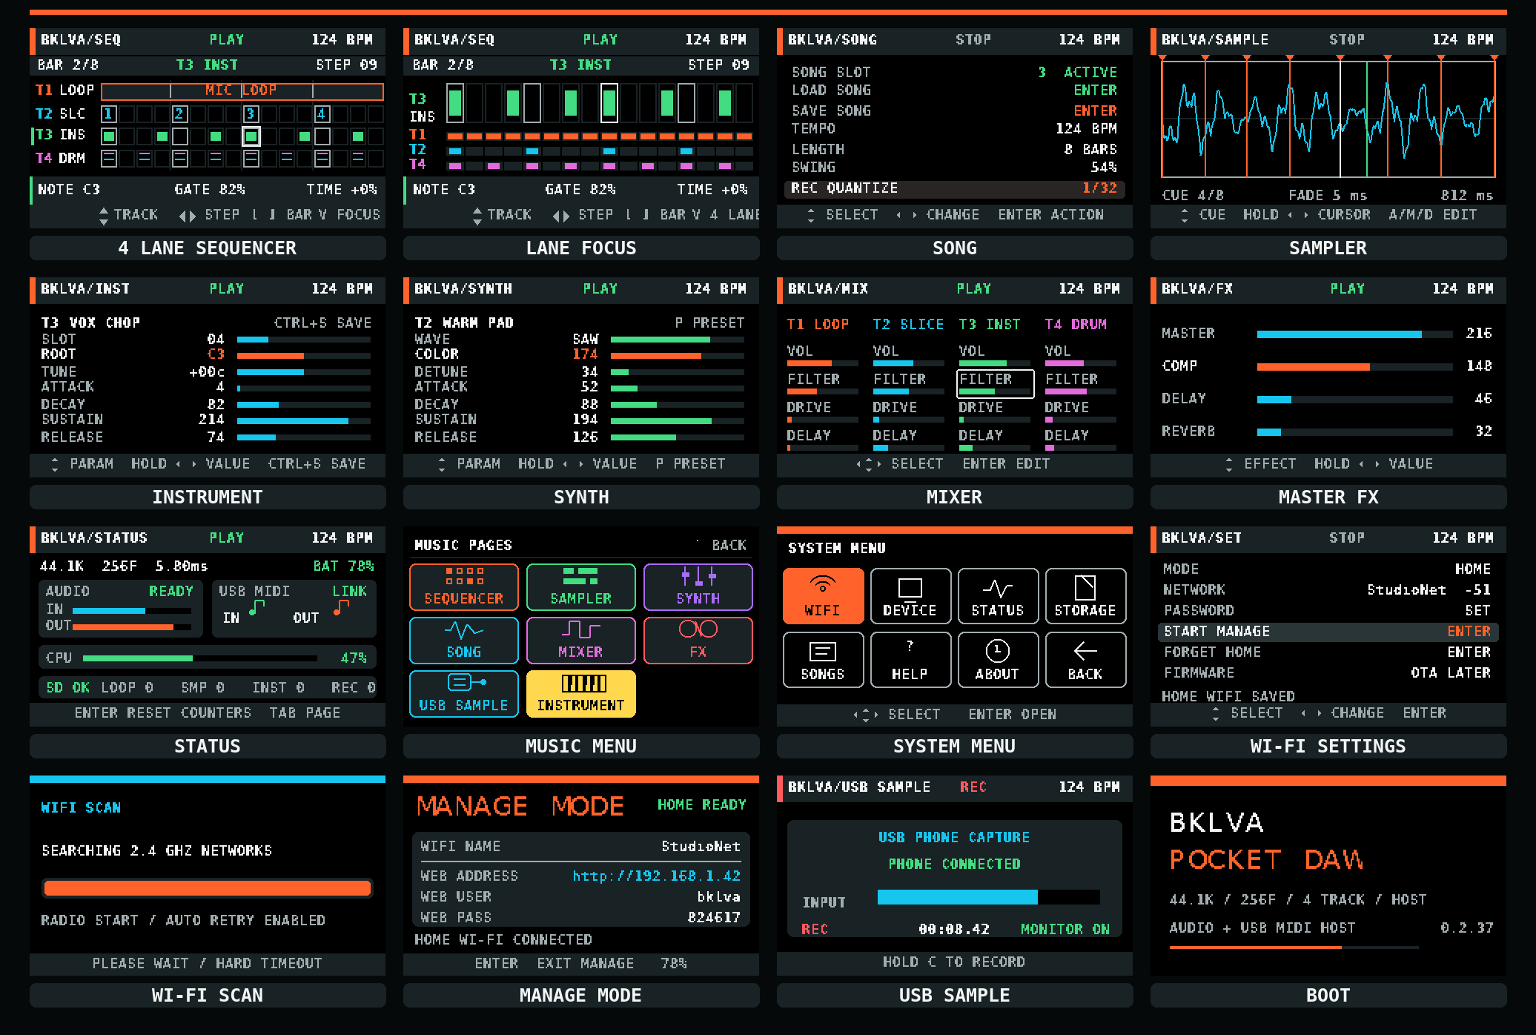This screenshot has height=1035, width=1536.
Task: Click 'ENTER RESET COUNTERS' hint in Status
Action: click(x=163, y=713)
